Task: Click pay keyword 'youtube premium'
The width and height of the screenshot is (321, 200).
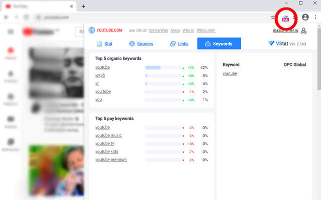Action: [x=111, y=159]
